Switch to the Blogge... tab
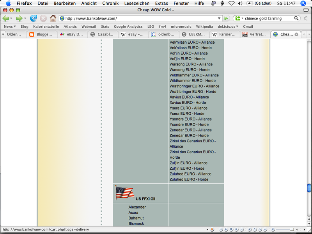The height and width of the screenshot is (234, 312). 42,34
